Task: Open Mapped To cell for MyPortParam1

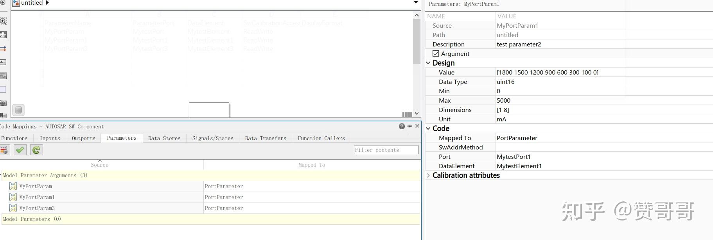Action: coord(312,197)
